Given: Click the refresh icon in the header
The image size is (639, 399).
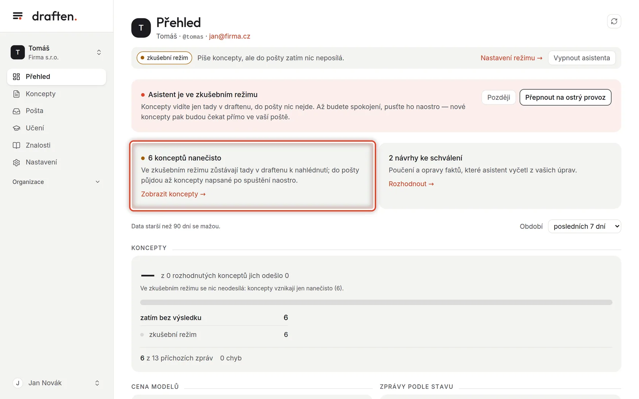Looking at the screenshot, I should [614, 21].
